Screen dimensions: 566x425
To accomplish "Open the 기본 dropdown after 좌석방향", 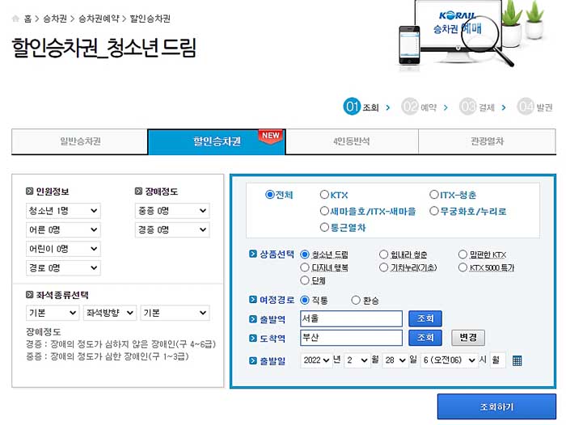I will (175, 313).
